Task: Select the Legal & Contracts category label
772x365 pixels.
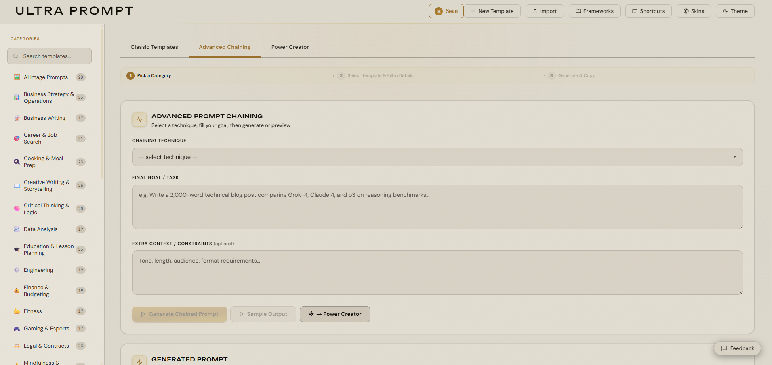Action: [x=46, y=346]
